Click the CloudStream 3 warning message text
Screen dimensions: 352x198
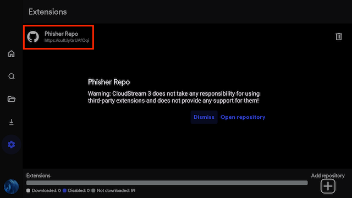[174, 97]
